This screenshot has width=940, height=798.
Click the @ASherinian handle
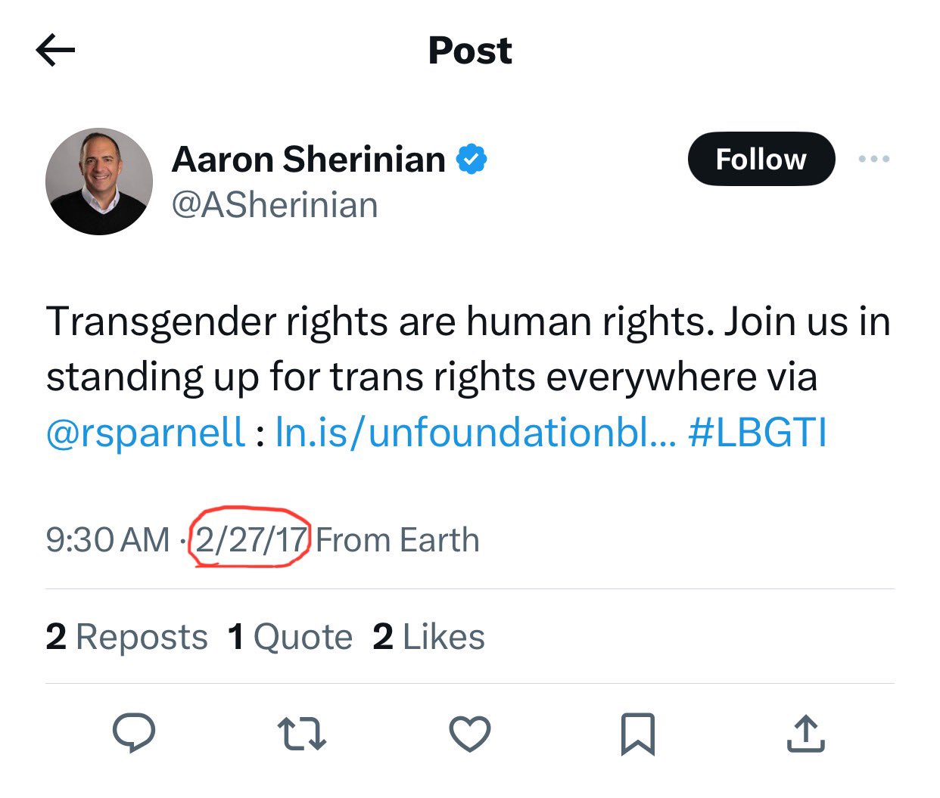[x=275, y=205]
